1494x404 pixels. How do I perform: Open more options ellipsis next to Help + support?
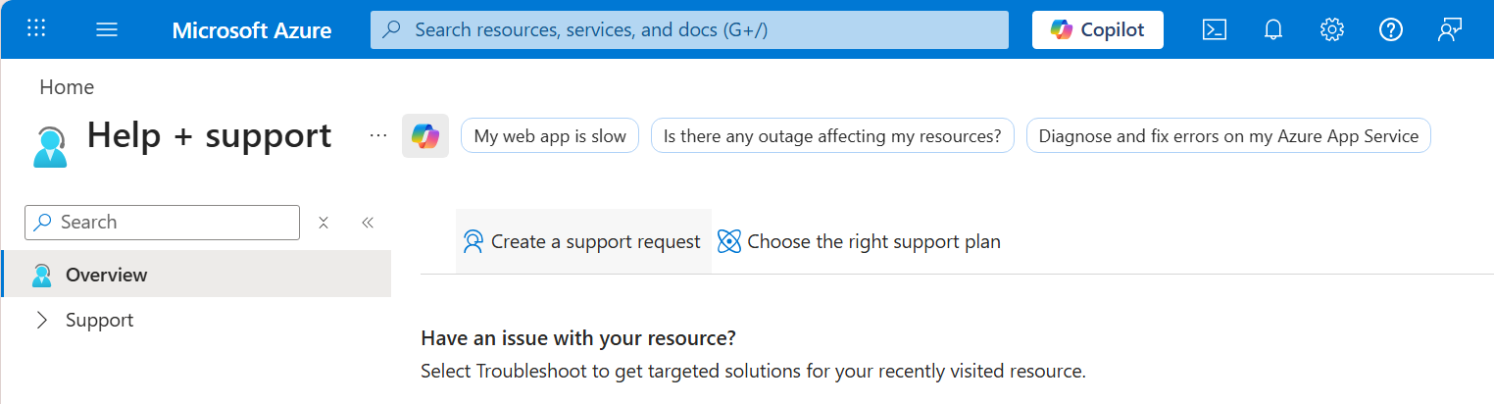378,135
